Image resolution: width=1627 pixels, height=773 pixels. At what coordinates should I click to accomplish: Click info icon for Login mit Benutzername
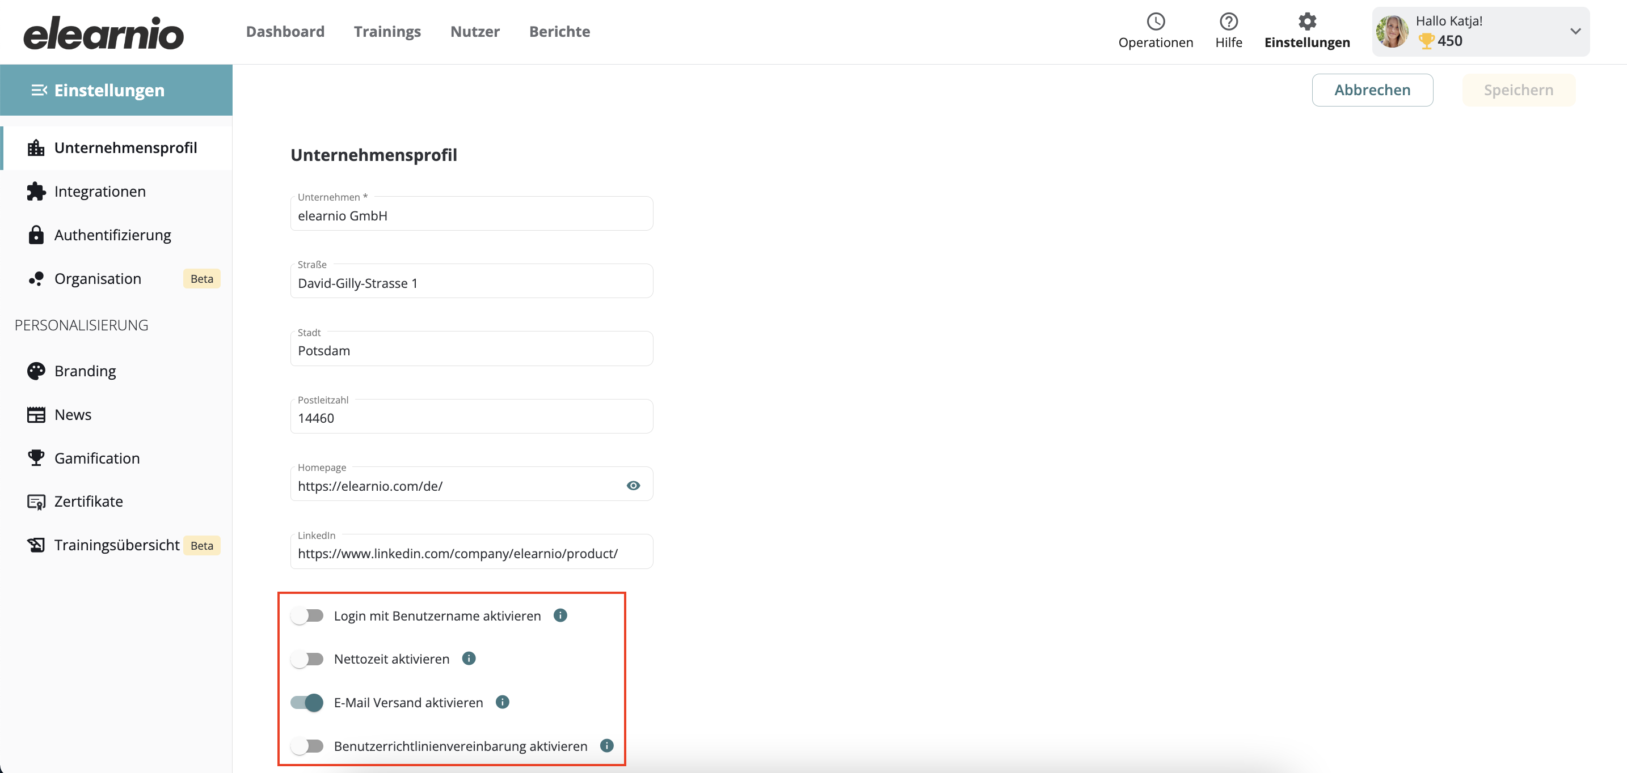pos(560,615)
